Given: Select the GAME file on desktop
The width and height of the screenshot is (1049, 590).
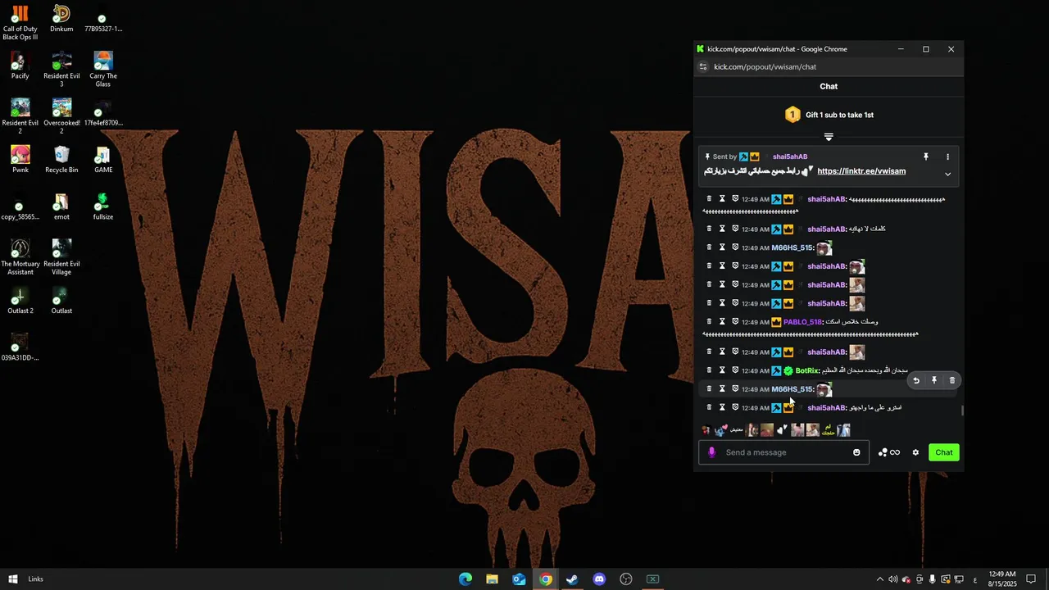Looking at the screenshot, I should (x=102, y=160).
